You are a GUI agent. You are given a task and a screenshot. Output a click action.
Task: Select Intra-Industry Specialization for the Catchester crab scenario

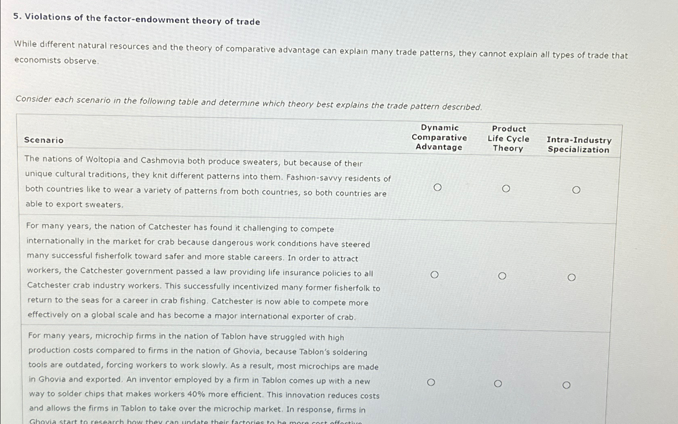click(573, 277)
